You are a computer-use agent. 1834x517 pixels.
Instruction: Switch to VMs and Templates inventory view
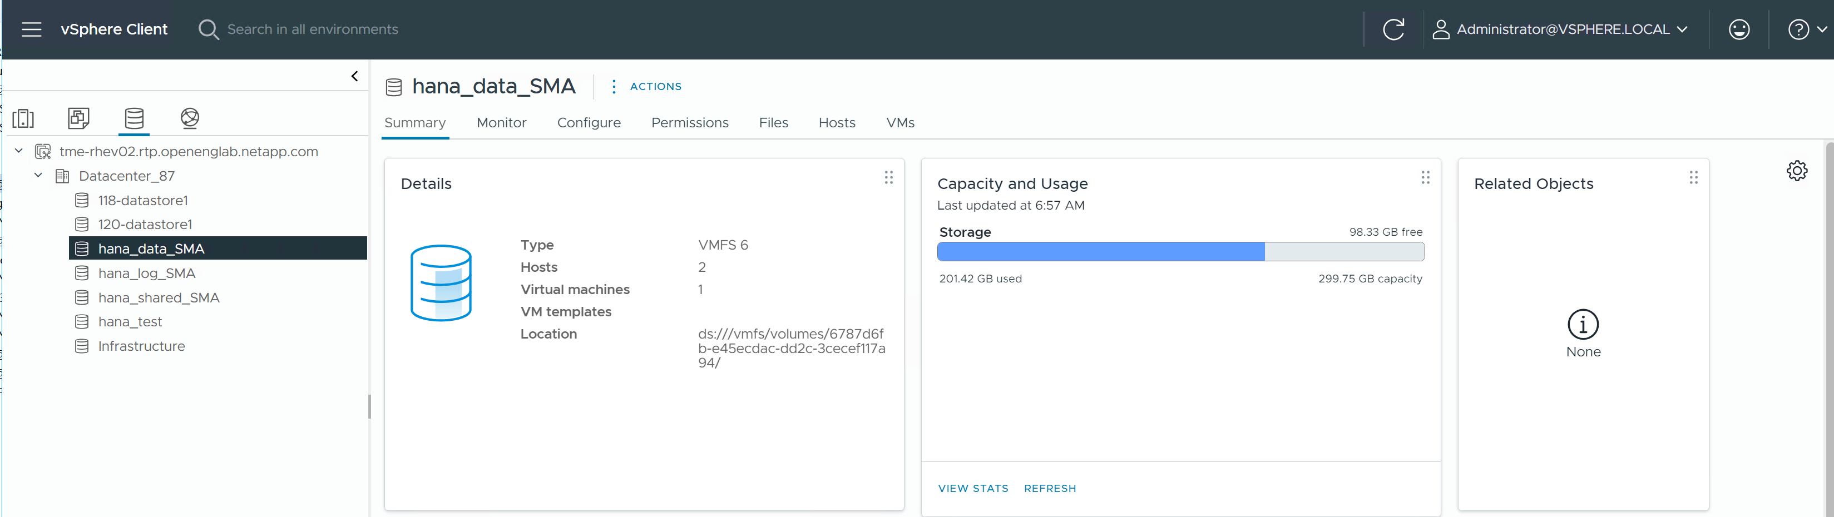pyautogui.click(x=78, y=118)
